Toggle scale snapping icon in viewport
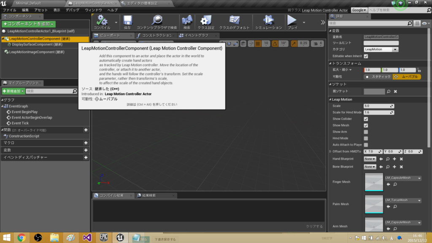 294,43
